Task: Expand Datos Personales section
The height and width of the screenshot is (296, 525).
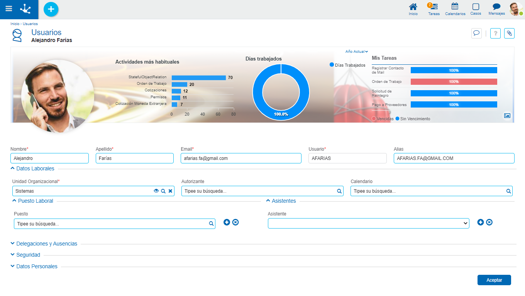Action: (34, 266)
